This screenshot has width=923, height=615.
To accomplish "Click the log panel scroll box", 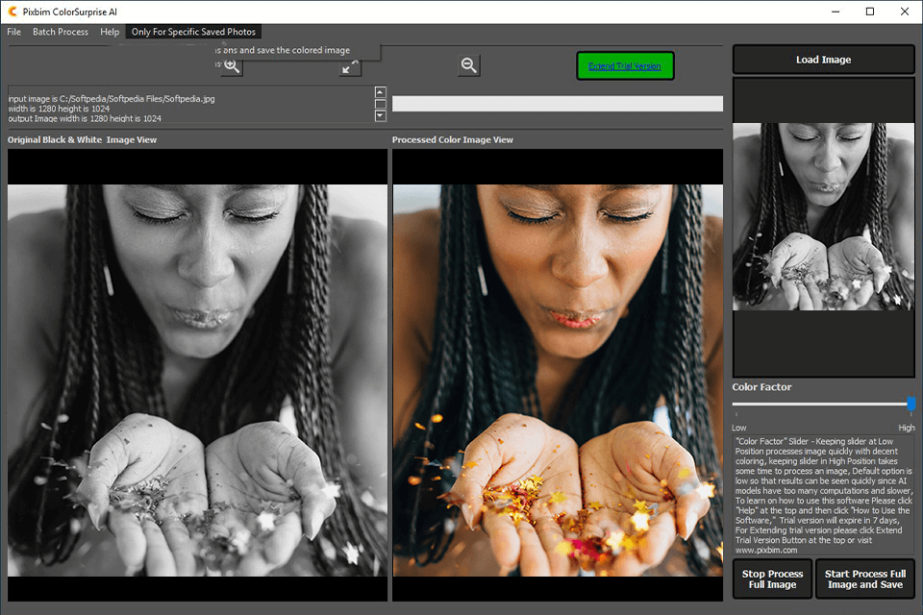I will click(x=381, y=104).
